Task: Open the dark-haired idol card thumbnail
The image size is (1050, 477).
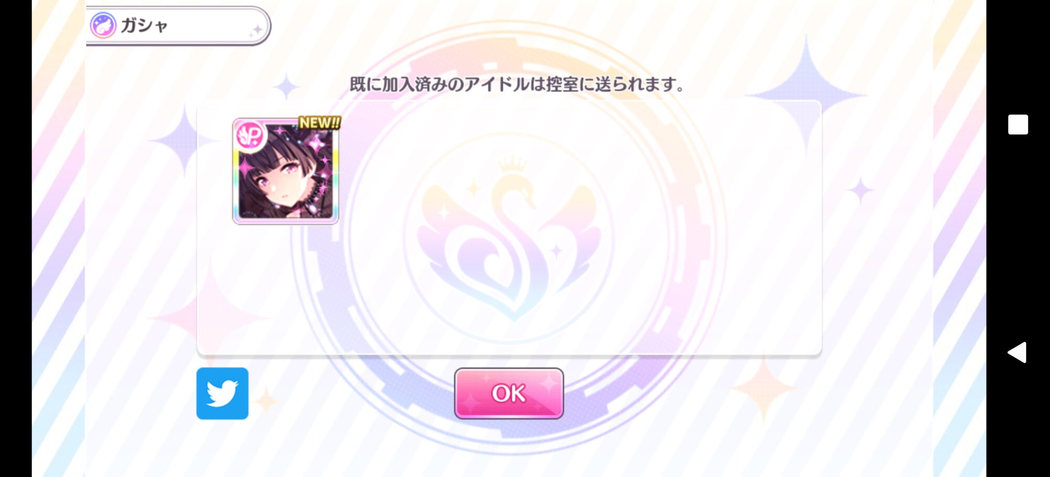Action: pyautogui.click(x=286, y=172)
